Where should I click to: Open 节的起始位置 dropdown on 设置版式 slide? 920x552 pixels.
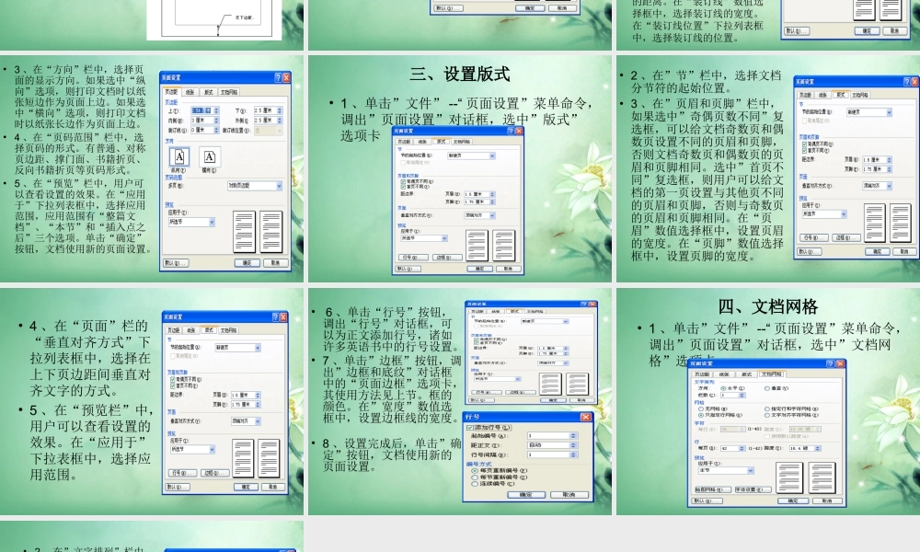(x=471, y=155)
